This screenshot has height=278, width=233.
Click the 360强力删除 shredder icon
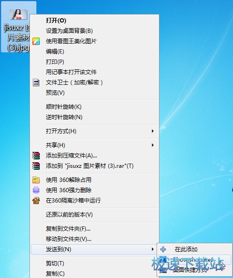[x=36, y=190]
